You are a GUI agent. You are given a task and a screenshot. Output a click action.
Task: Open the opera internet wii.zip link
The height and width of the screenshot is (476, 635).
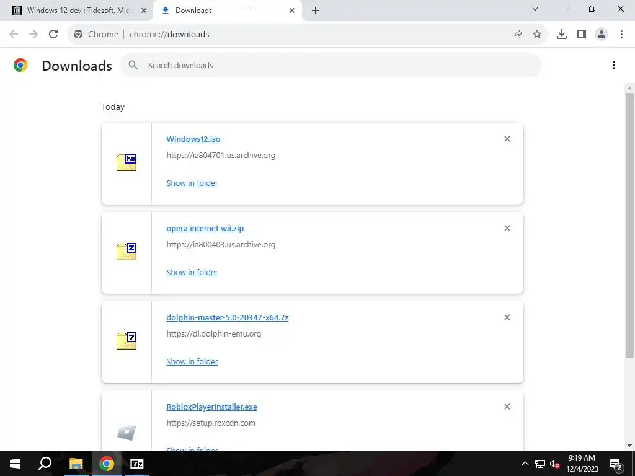pos(205,228)
